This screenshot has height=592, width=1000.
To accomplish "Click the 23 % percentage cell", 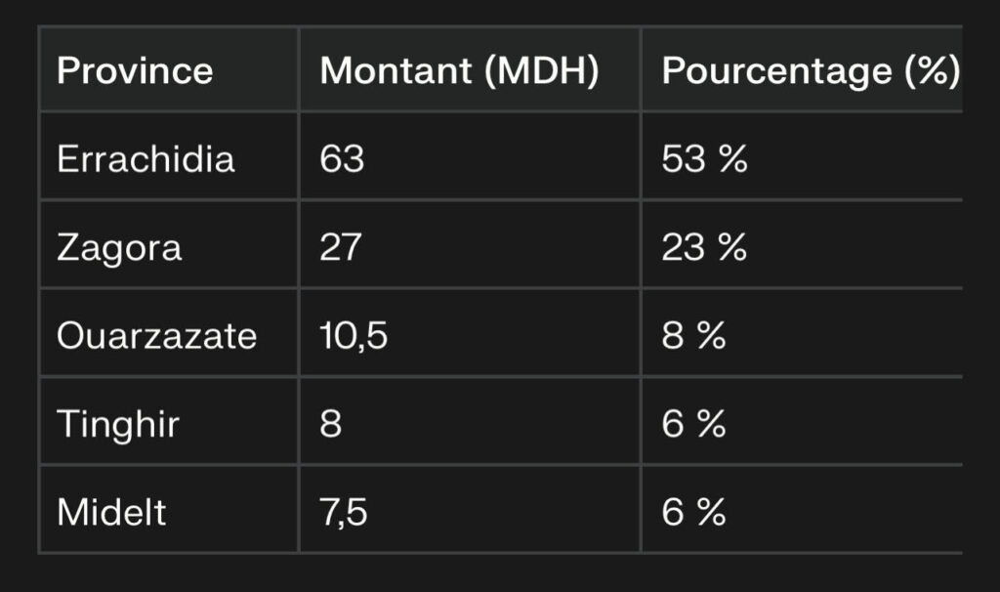I will pos(704,247).
